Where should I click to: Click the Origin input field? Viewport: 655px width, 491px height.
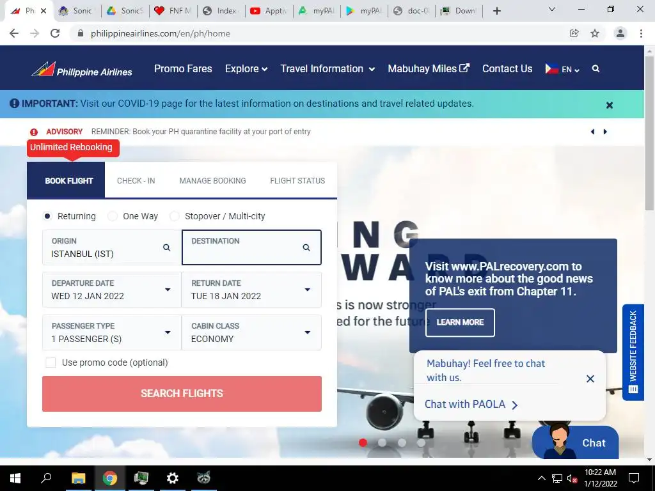click(112, 247)
